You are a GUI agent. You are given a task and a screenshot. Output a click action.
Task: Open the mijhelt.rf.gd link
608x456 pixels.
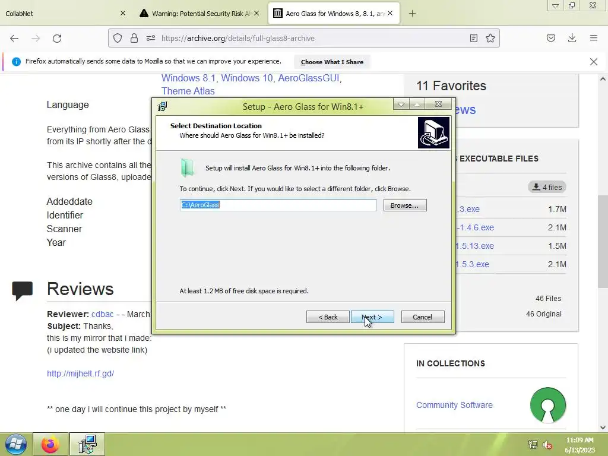(x=80, y=373)
